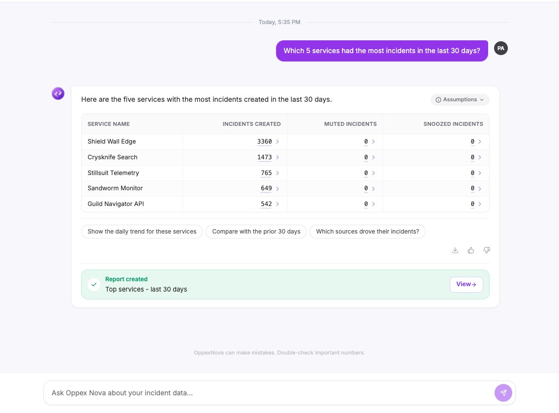Click 'Compare with the prior 30 days' suggestion
This screenshot has height=413, width=559.
click(x=256, y=232)
